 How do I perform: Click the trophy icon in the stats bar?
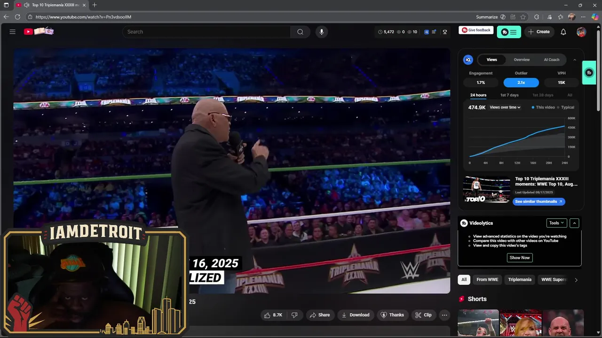point(445,32)
